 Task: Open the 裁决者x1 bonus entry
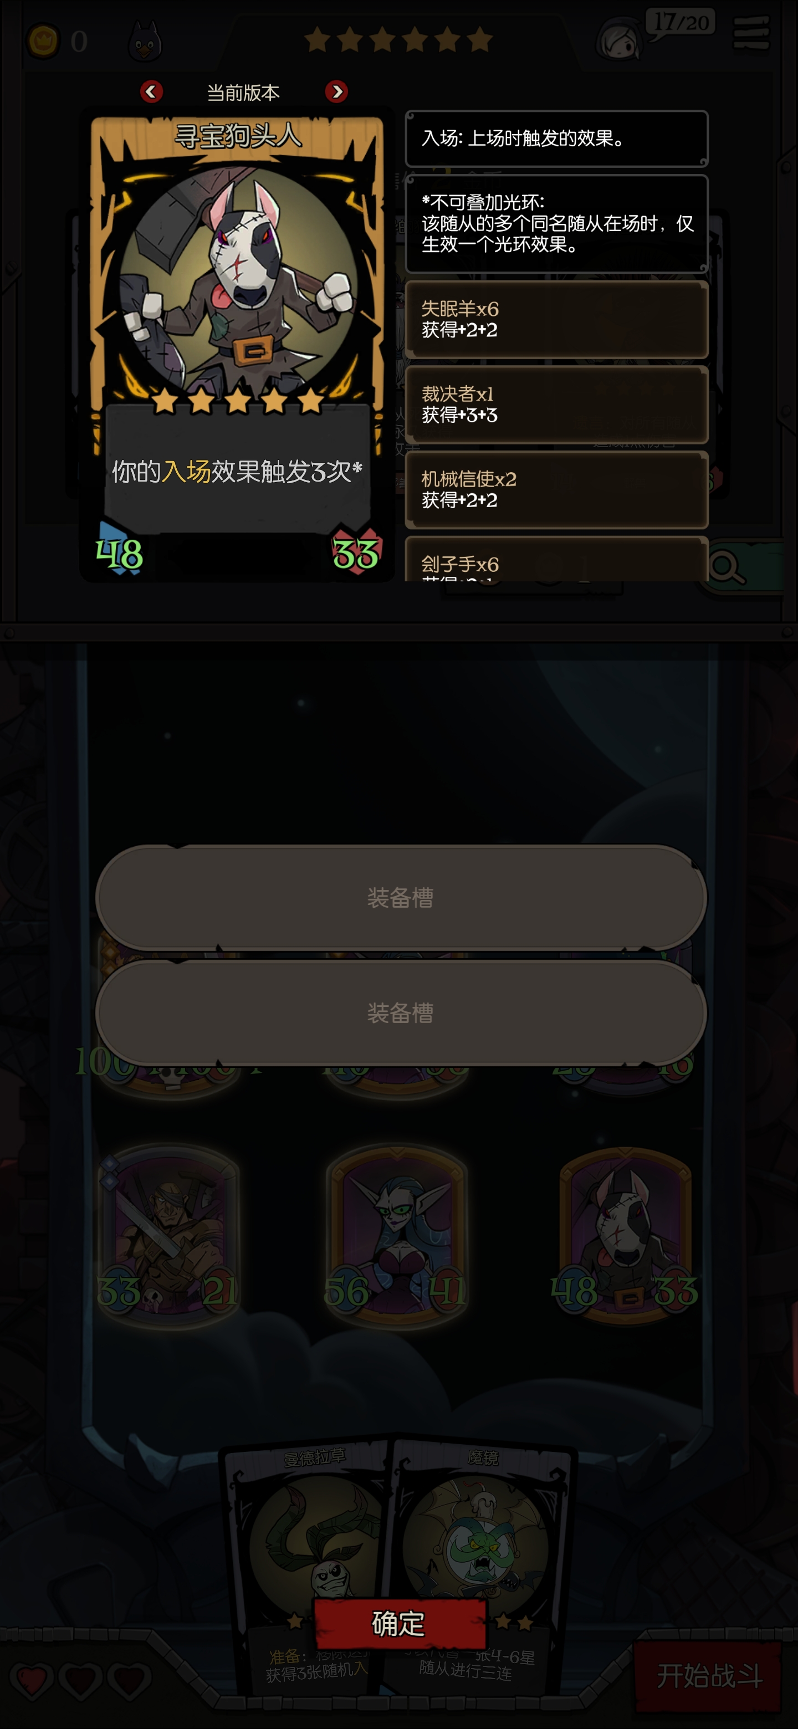(x=556, y=405)
